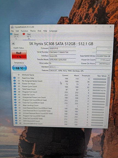Select the Good C: drive status indicator
The image size is (118, 158).
click(15, 36)
